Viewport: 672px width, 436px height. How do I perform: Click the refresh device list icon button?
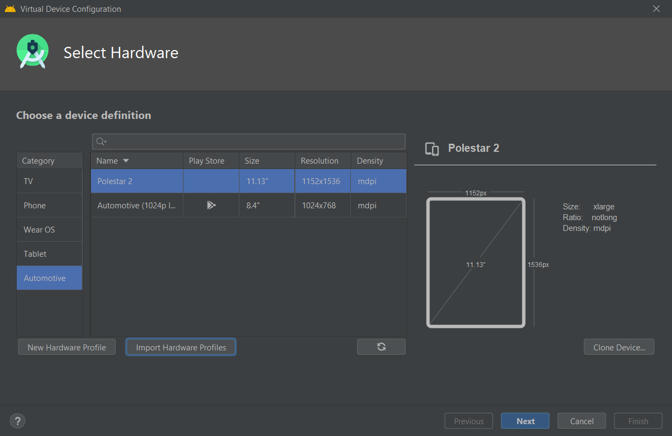(x=381, y=347)
